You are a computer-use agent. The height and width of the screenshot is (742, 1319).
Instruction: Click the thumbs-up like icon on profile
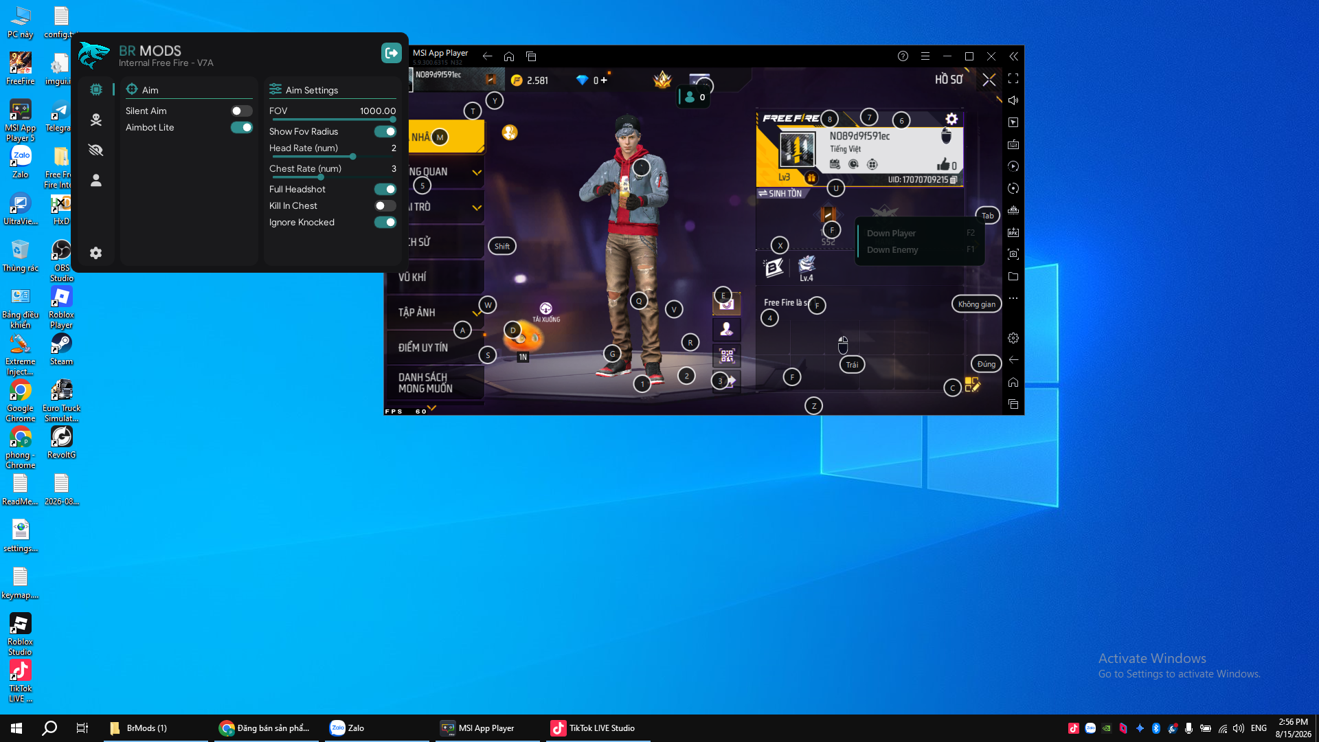[x=943, y=164]
